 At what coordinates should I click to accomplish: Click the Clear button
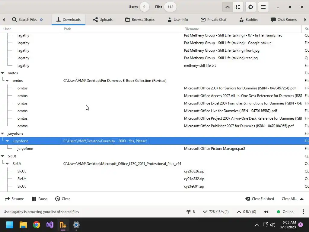63,199
